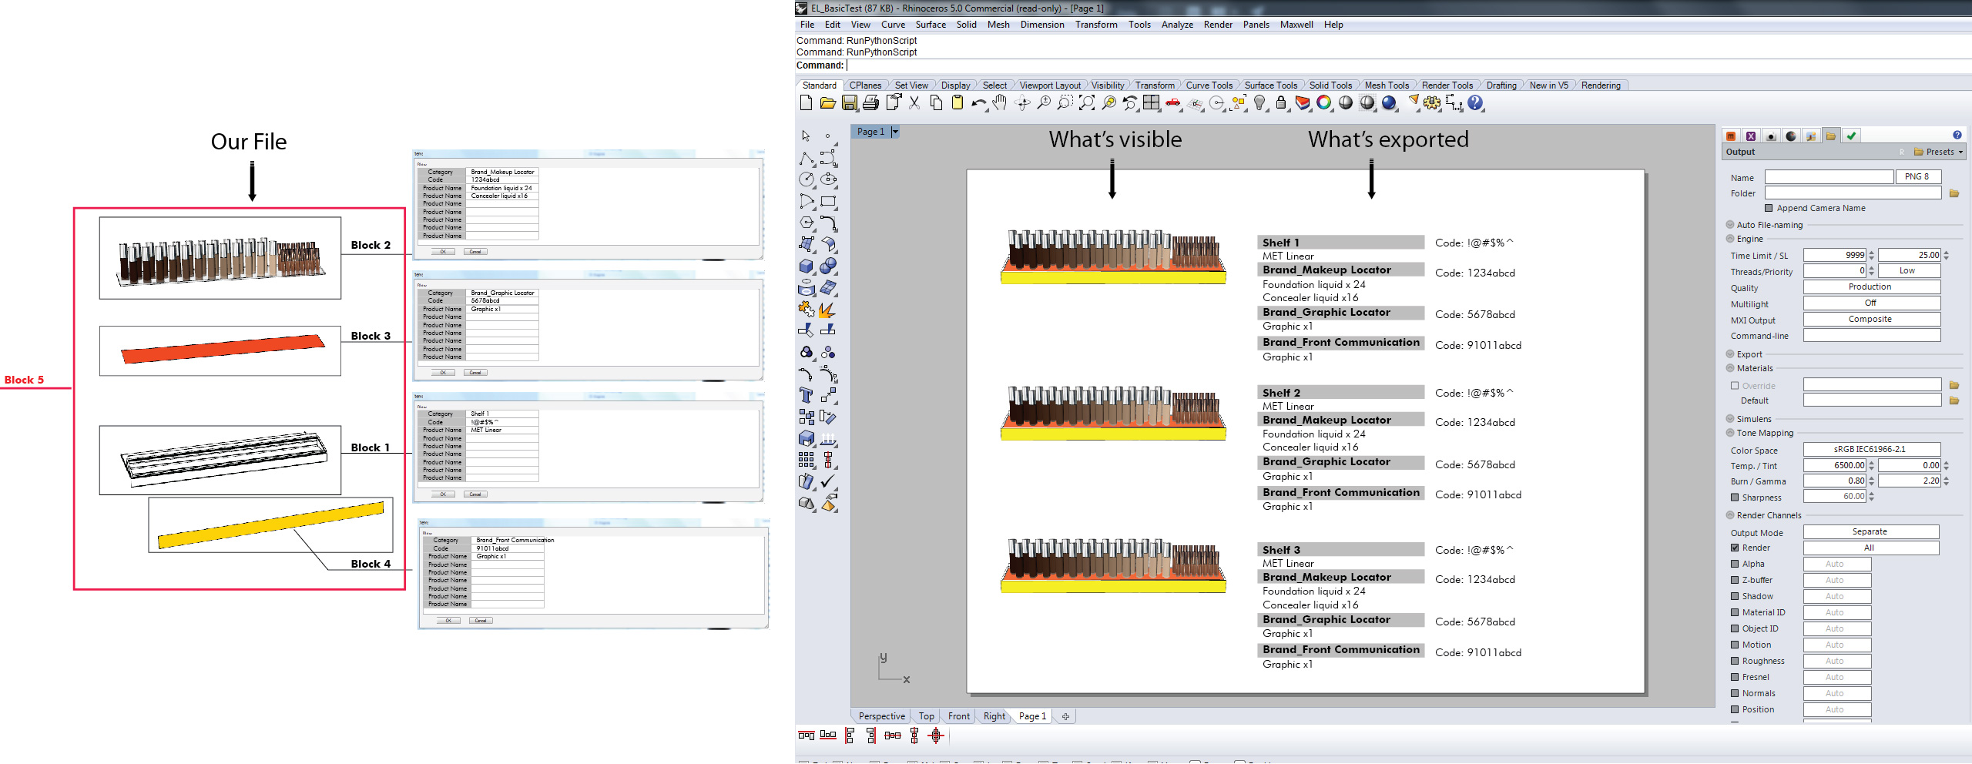Click the green checkmark tab in Maxwell panel
Screen dimensions: 1972x764
[1851, 135]
